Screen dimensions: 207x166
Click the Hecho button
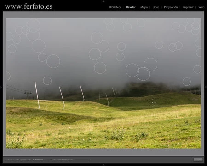tap(198, 160)
